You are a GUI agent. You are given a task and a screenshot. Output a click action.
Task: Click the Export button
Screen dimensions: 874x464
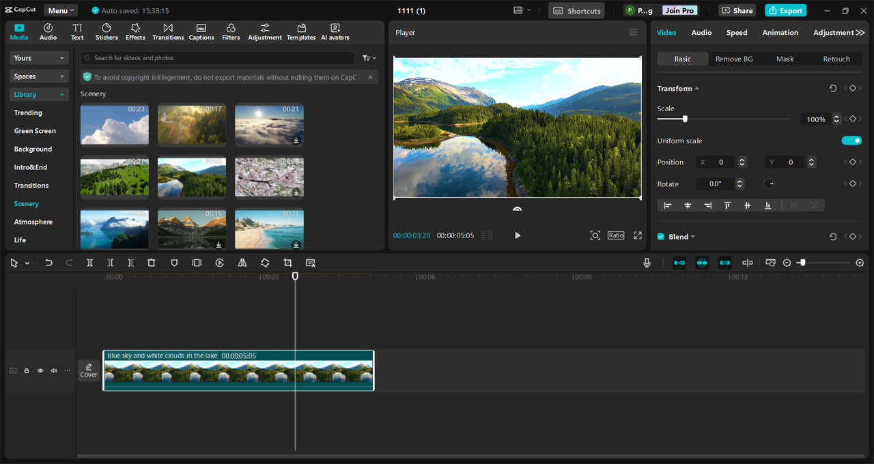coord(785,10)
